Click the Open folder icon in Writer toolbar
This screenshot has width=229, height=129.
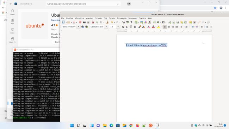[x=69, y=22]
